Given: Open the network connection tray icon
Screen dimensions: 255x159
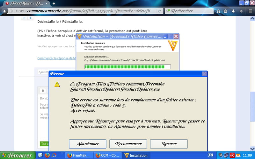Looking at the screenshot, I should (x=226, y=155).
